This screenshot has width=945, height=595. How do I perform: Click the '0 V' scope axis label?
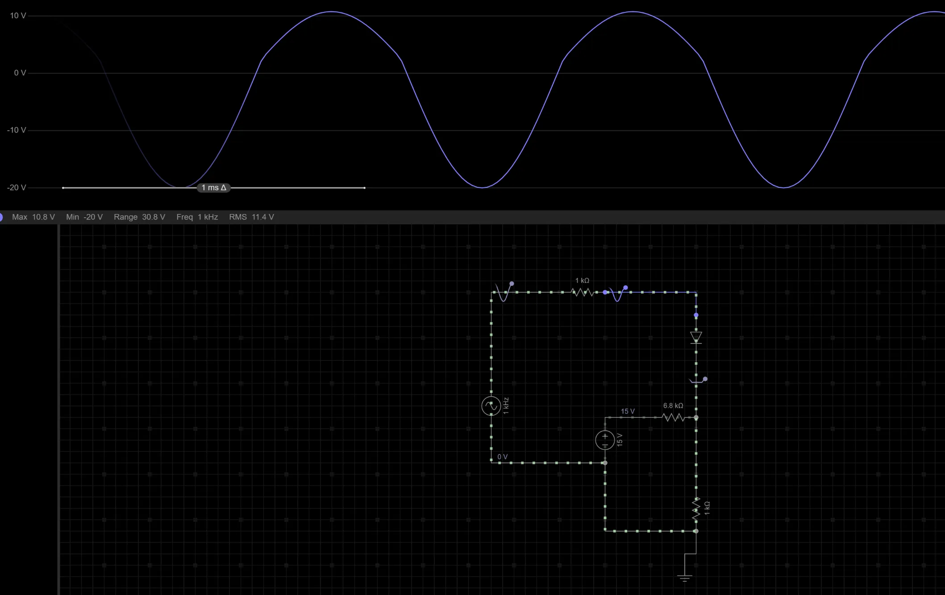click(x=20, y=73)
